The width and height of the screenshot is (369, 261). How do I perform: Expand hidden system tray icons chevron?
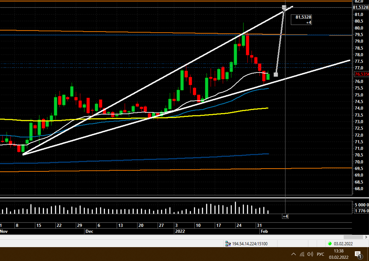coord(293,254)
